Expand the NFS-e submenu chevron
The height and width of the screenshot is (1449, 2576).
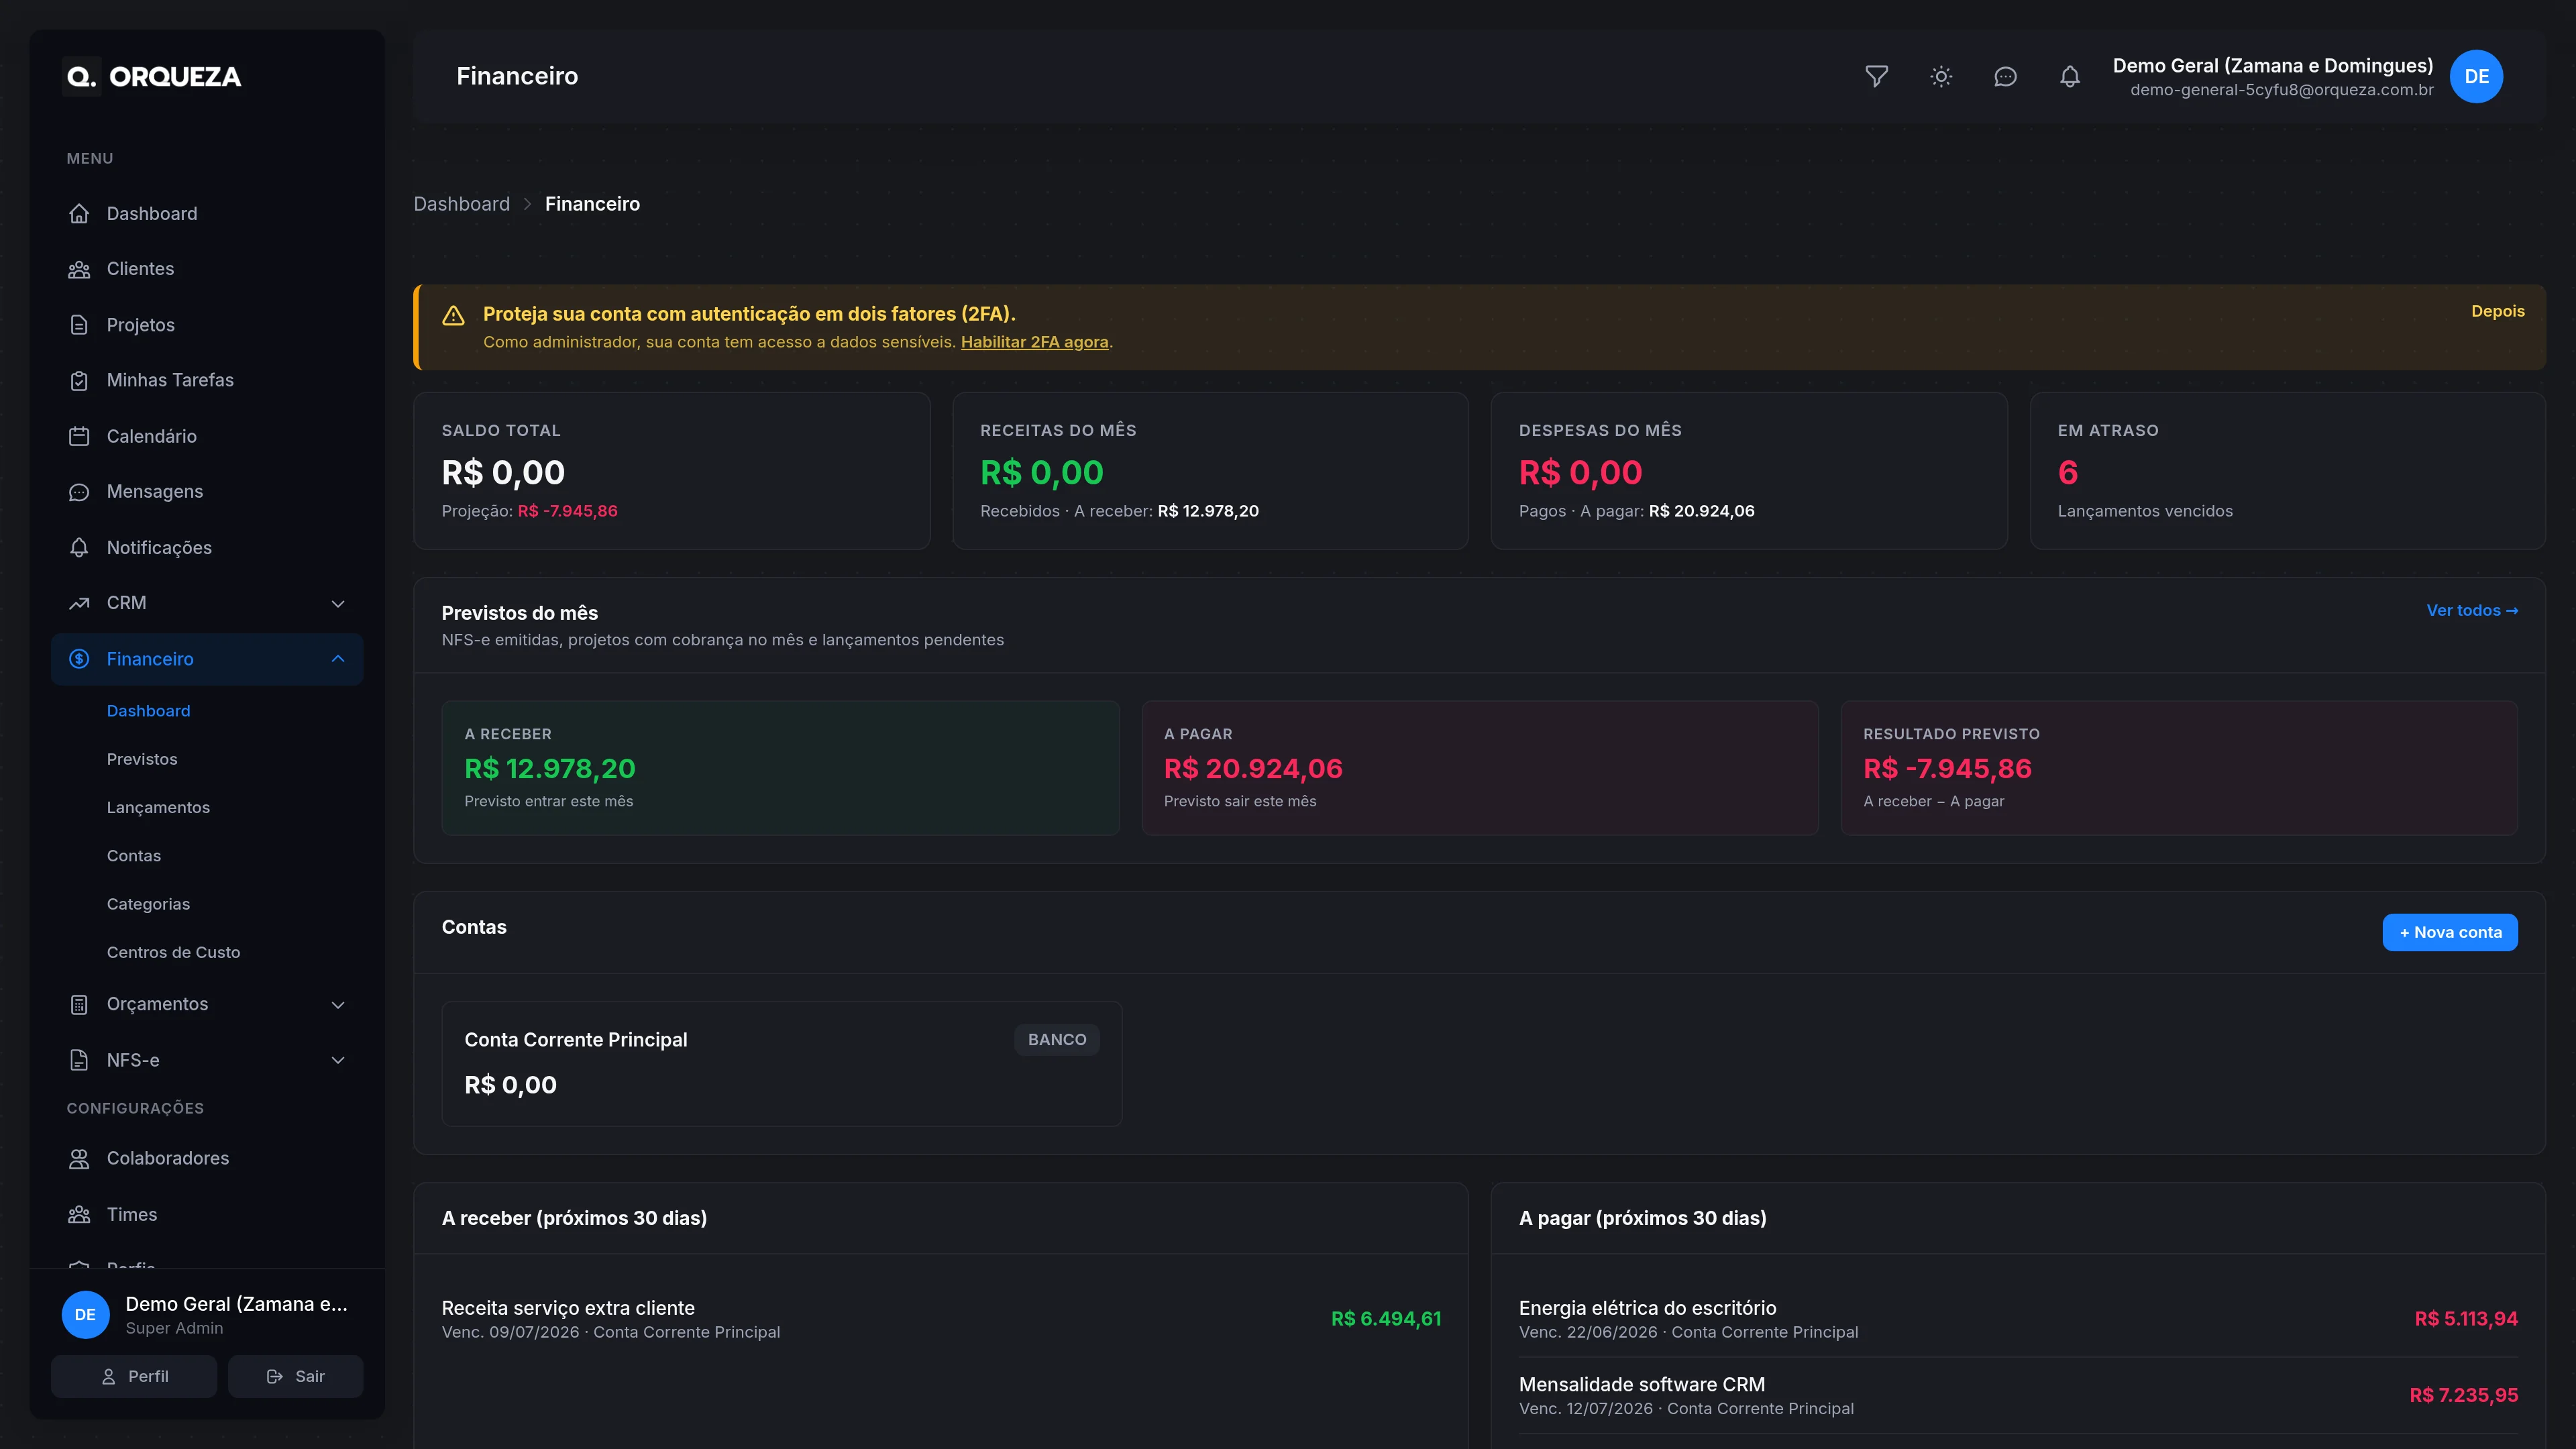[x=338, y=1060]
